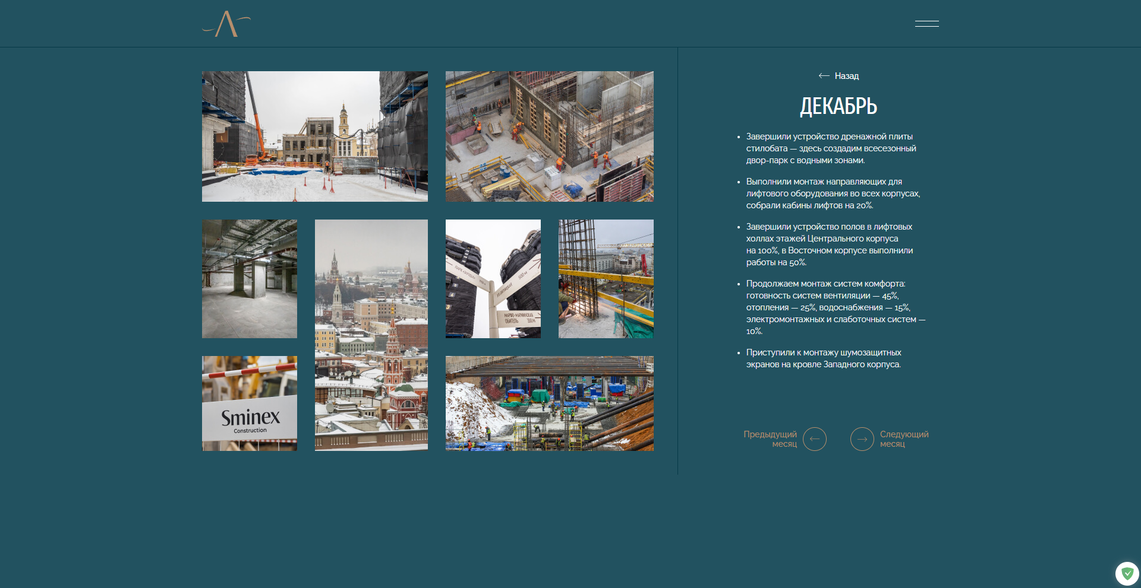The width and height of the screenshot is (1141, 588).
Task: Click the bullet about полов в лифтовых холлах
Action: click(830, 244)
